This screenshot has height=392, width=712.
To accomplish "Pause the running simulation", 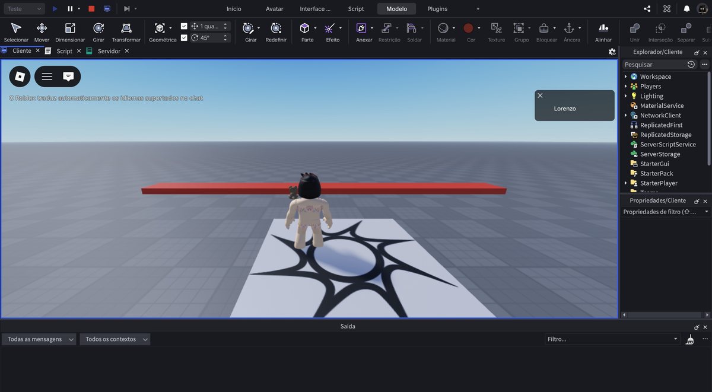I will [70, 9].
